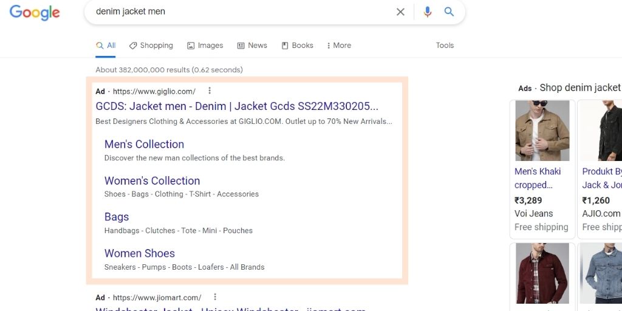Open Men's Khaki cropped product title

pos(538,178)
